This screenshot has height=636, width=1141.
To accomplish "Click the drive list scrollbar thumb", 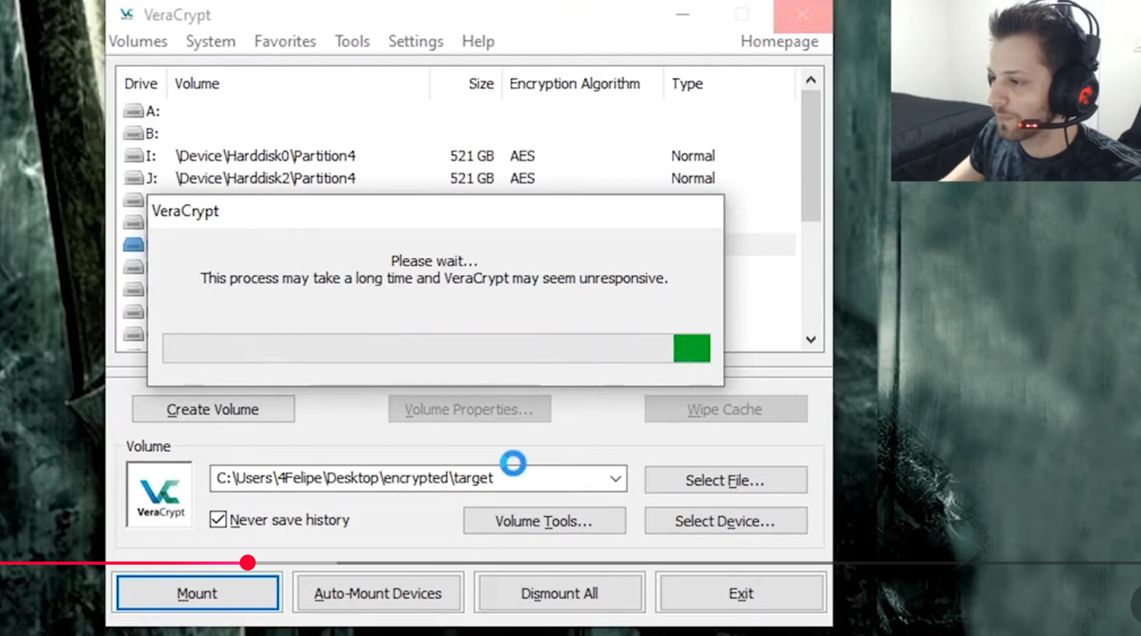I will point(811,156).
